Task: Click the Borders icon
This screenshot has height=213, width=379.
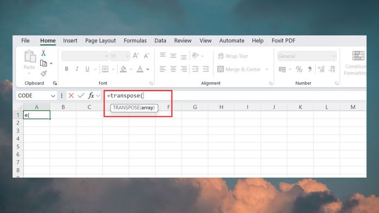Action: [x=105, y=69]
